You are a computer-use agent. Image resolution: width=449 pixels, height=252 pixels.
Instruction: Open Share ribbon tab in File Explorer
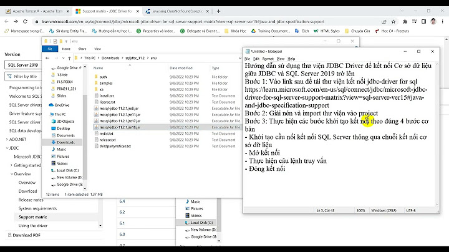[x=82, y=49]
